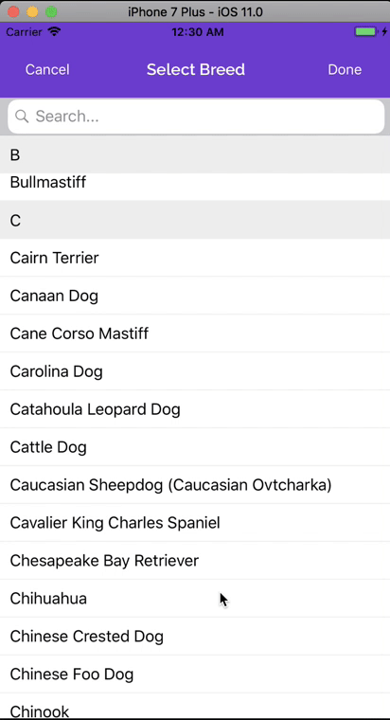390x720 pixels.
Task: Select Cavalier King Charles Spaniel
Action: (x=195, y=523)
